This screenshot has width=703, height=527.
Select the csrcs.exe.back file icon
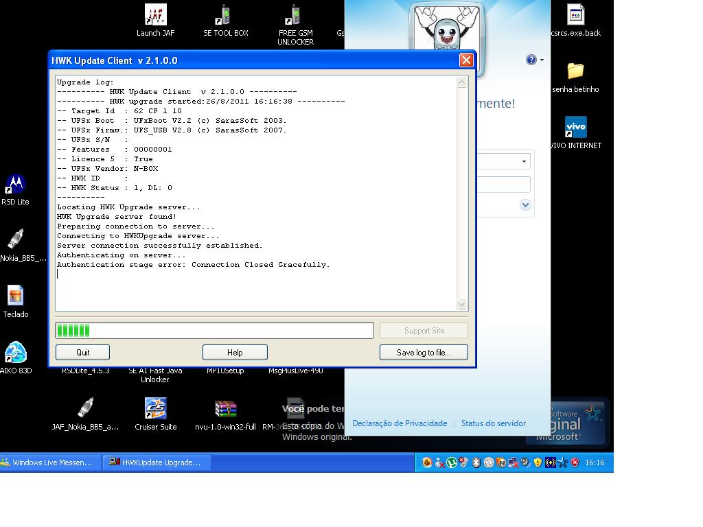coord(576,20)
